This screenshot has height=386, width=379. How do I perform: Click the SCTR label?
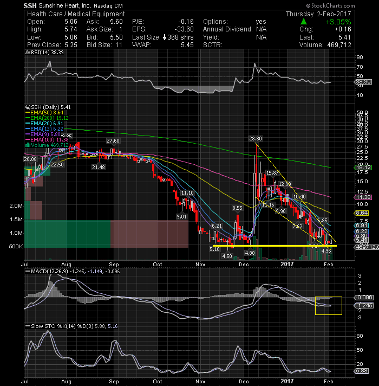[x=212, y=45]
